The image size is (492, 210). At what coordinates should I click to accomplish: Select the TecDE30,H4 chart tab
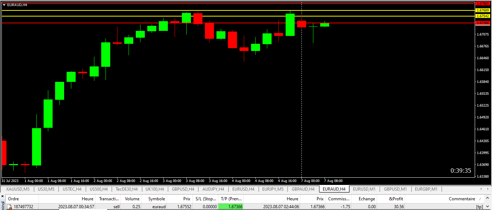[127, 189]
